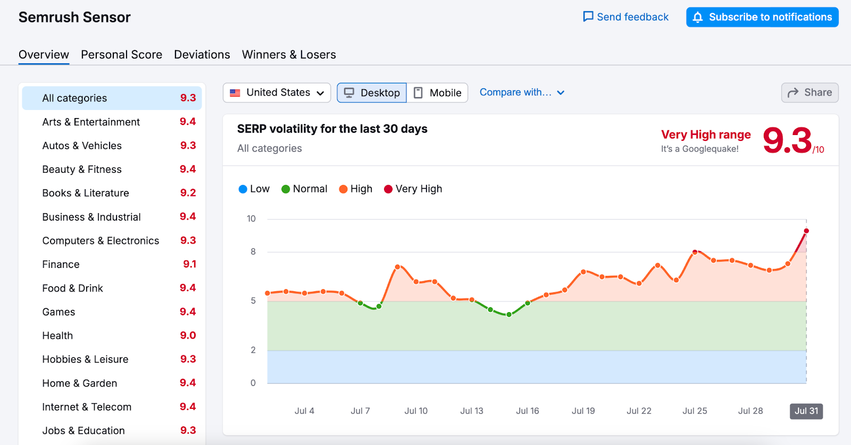The width and height of the screenshot is (851, 445).
Task: Select All categories in sidebar
Action: [112, 98]
